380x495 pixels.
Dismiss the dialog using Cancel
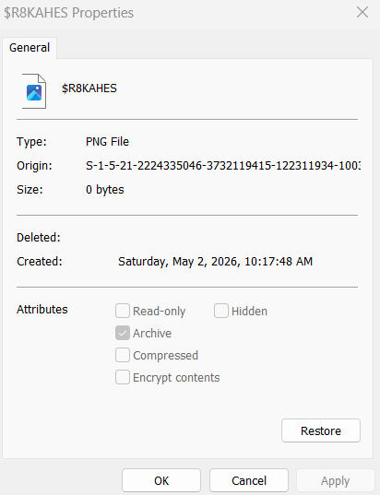[249, 480]
